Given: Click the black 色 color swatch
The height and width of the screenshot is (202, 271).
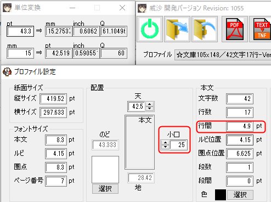Looking at the screenshot, I should 221,195.
